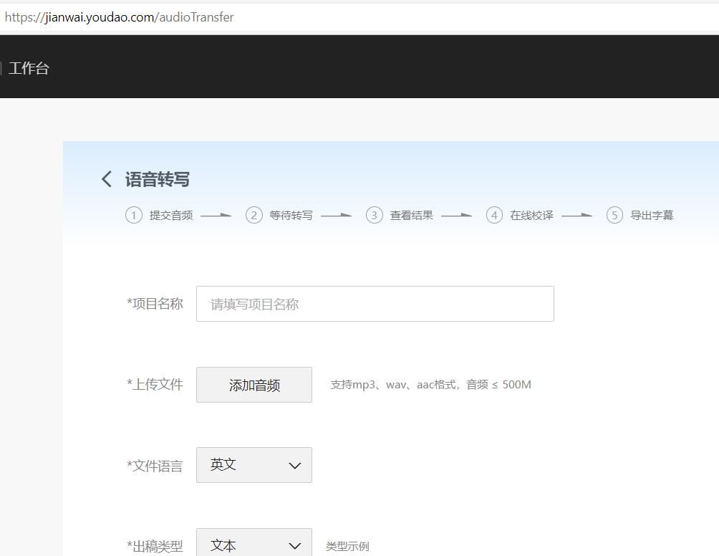Image resolution: width=719 pixels, height=556 pixels.
Task: Click step 5 circle labeled 导出字幕
Action: click(x=614, y=215)
